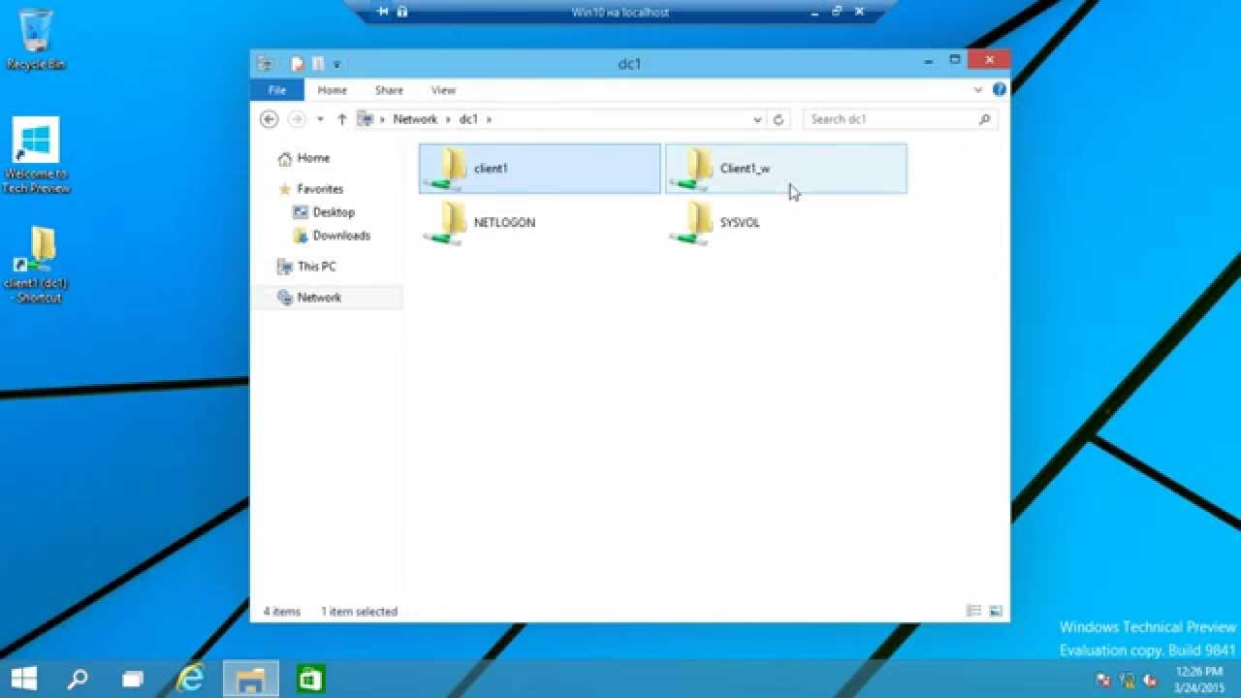Open the Store app on taskbar

(310, 679)
